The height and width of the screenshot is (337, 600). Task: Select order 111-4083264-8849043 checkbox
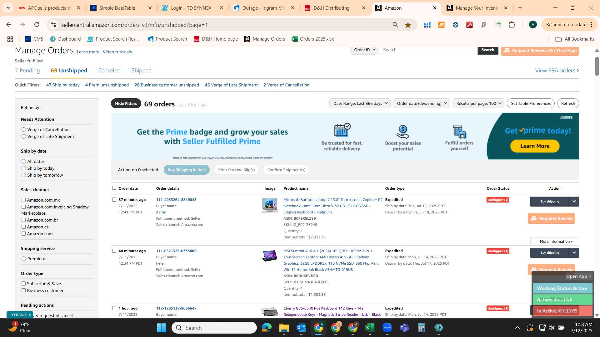[x=114, y=199]
